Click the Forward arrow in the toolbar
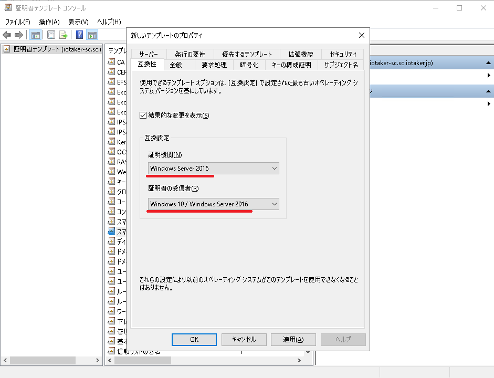494x378 pixels. pos(19,35)
